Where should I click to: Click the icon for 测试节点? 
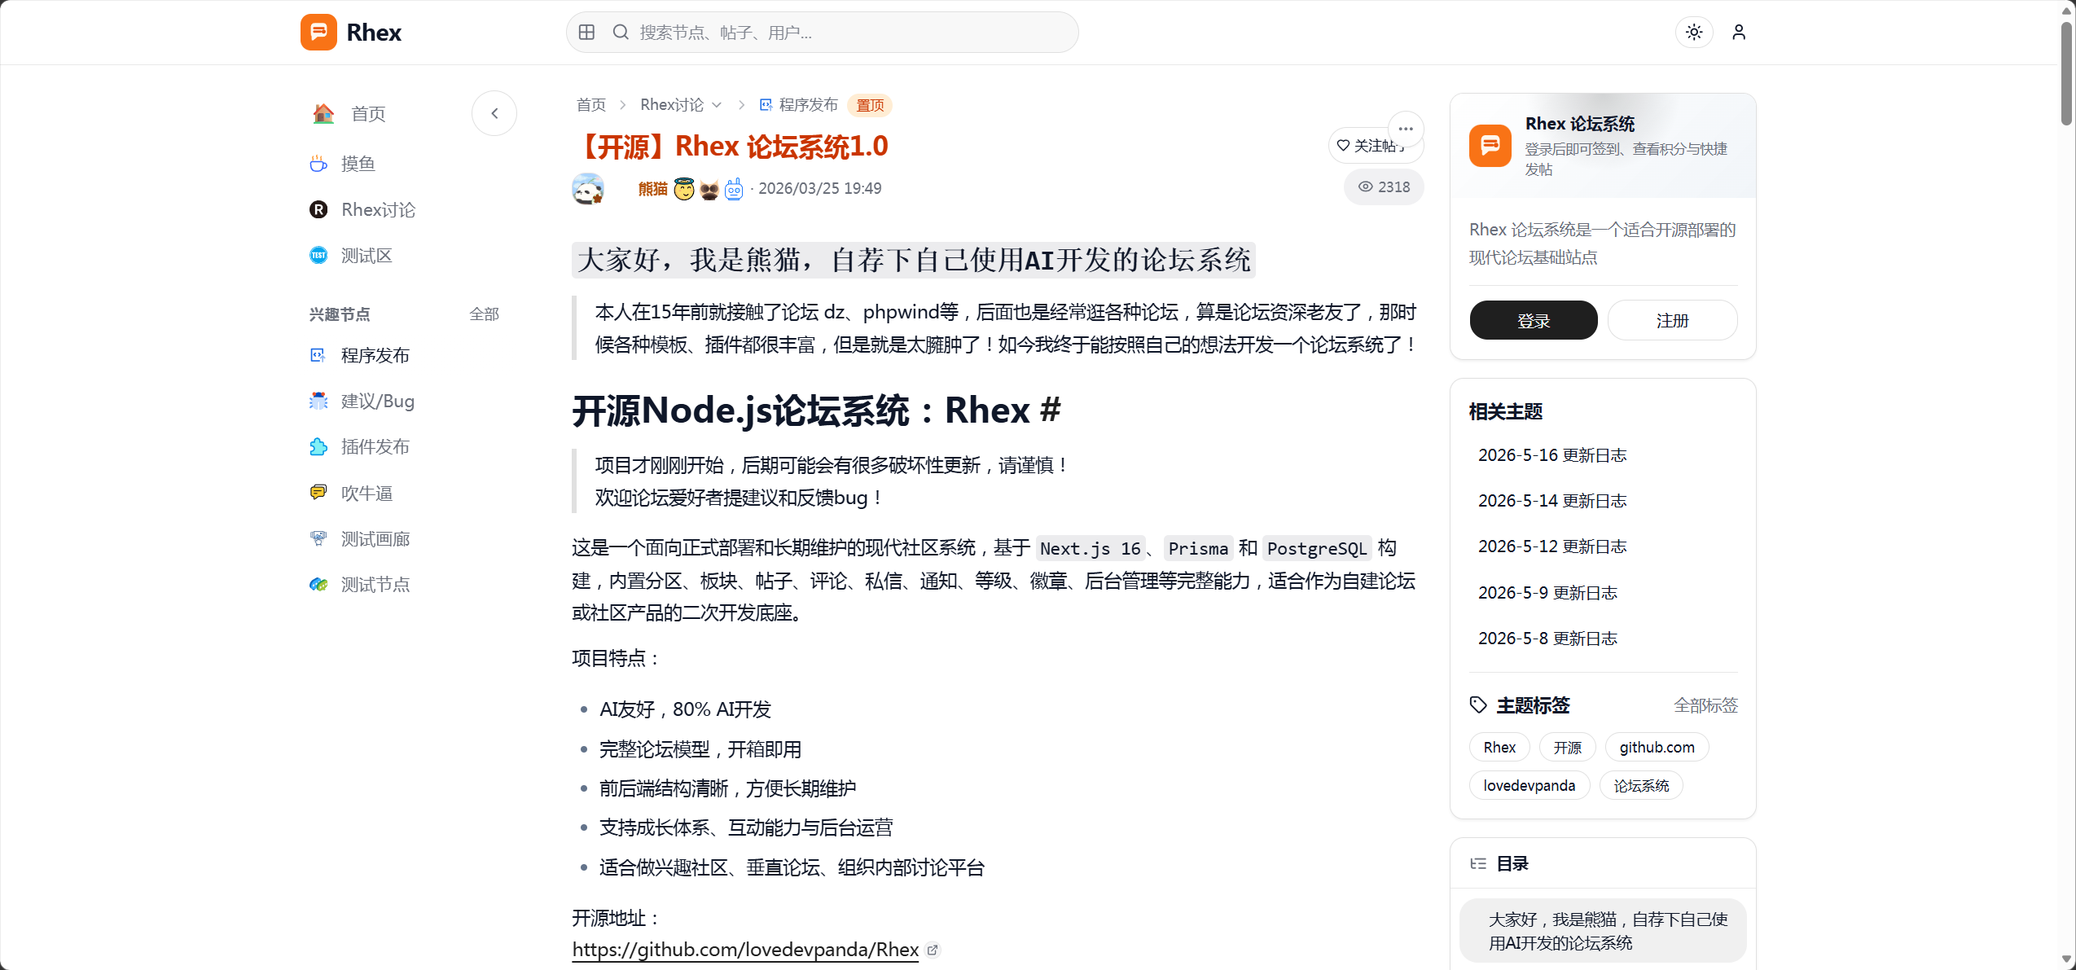318,585
